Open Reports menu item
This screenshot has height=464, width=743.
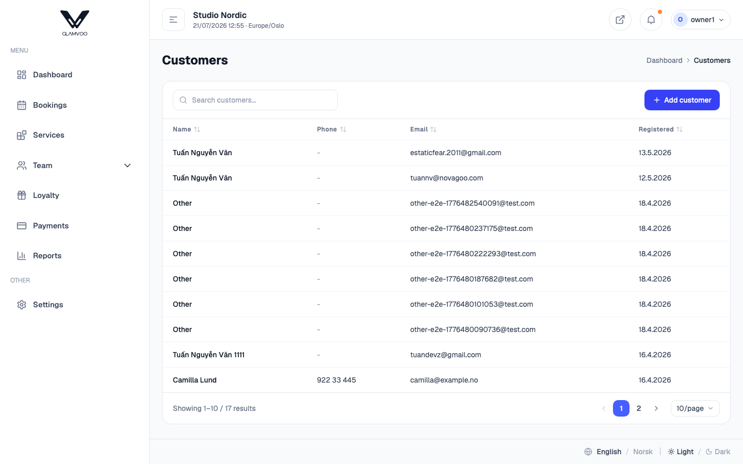coord(75,256)
